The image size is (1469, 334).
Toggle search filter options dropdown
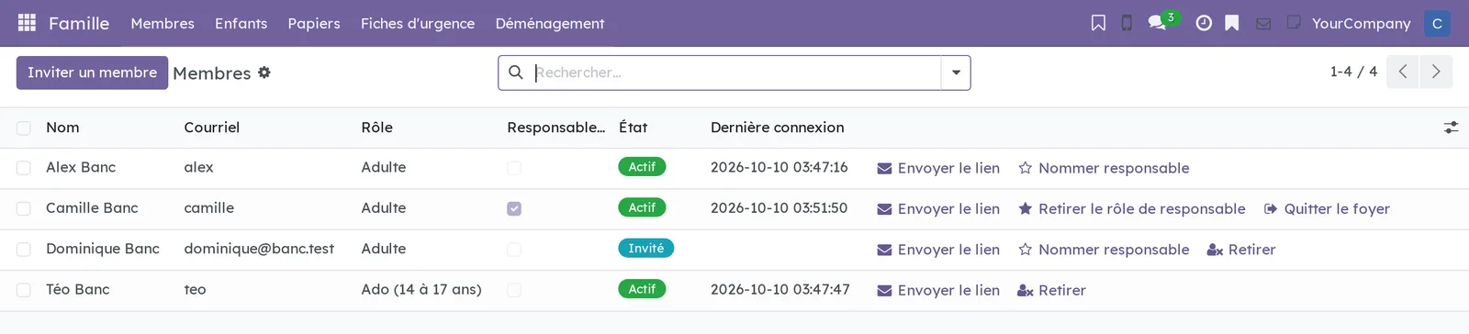pyautogui.click(x=956, y=72)
